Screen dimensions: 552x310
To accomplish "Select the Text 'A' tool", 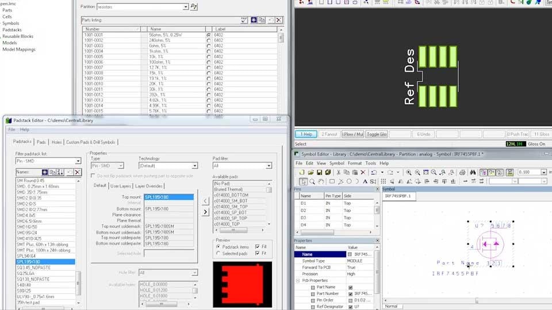I will click(365, 181).
